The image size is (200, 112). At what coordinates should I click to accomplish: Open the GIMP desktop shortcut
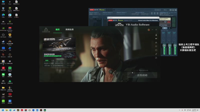3,96
